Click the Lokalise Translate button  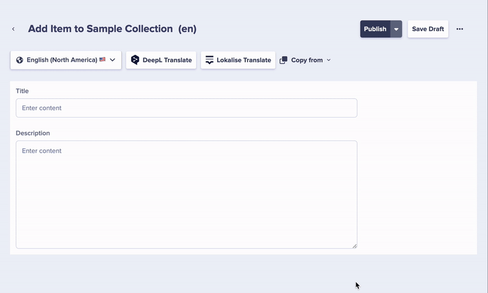[238, 60]
